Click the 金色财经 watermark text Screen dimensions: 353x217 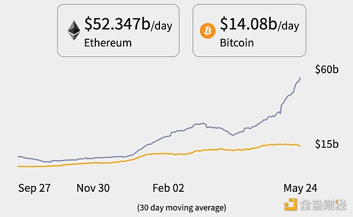[x=323, y=205]
